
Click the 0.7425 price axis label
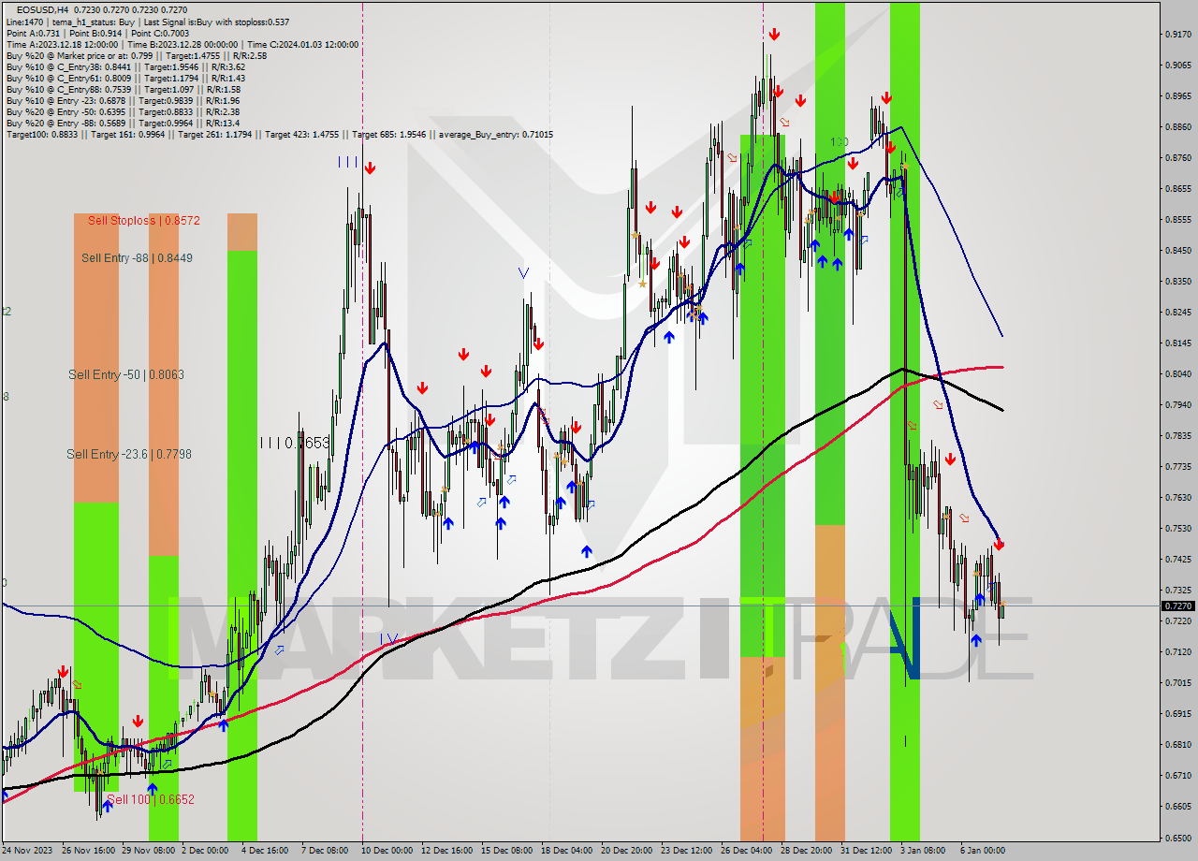(x=1177, y=560)
